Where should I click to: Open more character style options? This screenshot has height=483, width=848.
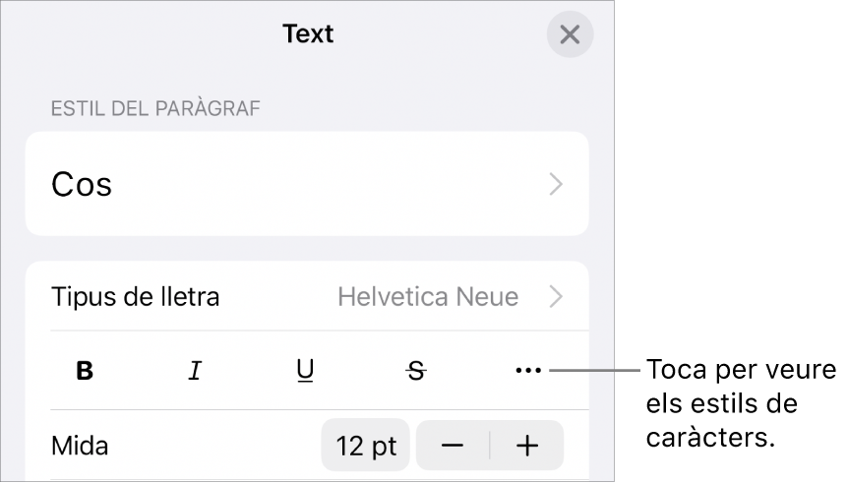tap(528, 371)
